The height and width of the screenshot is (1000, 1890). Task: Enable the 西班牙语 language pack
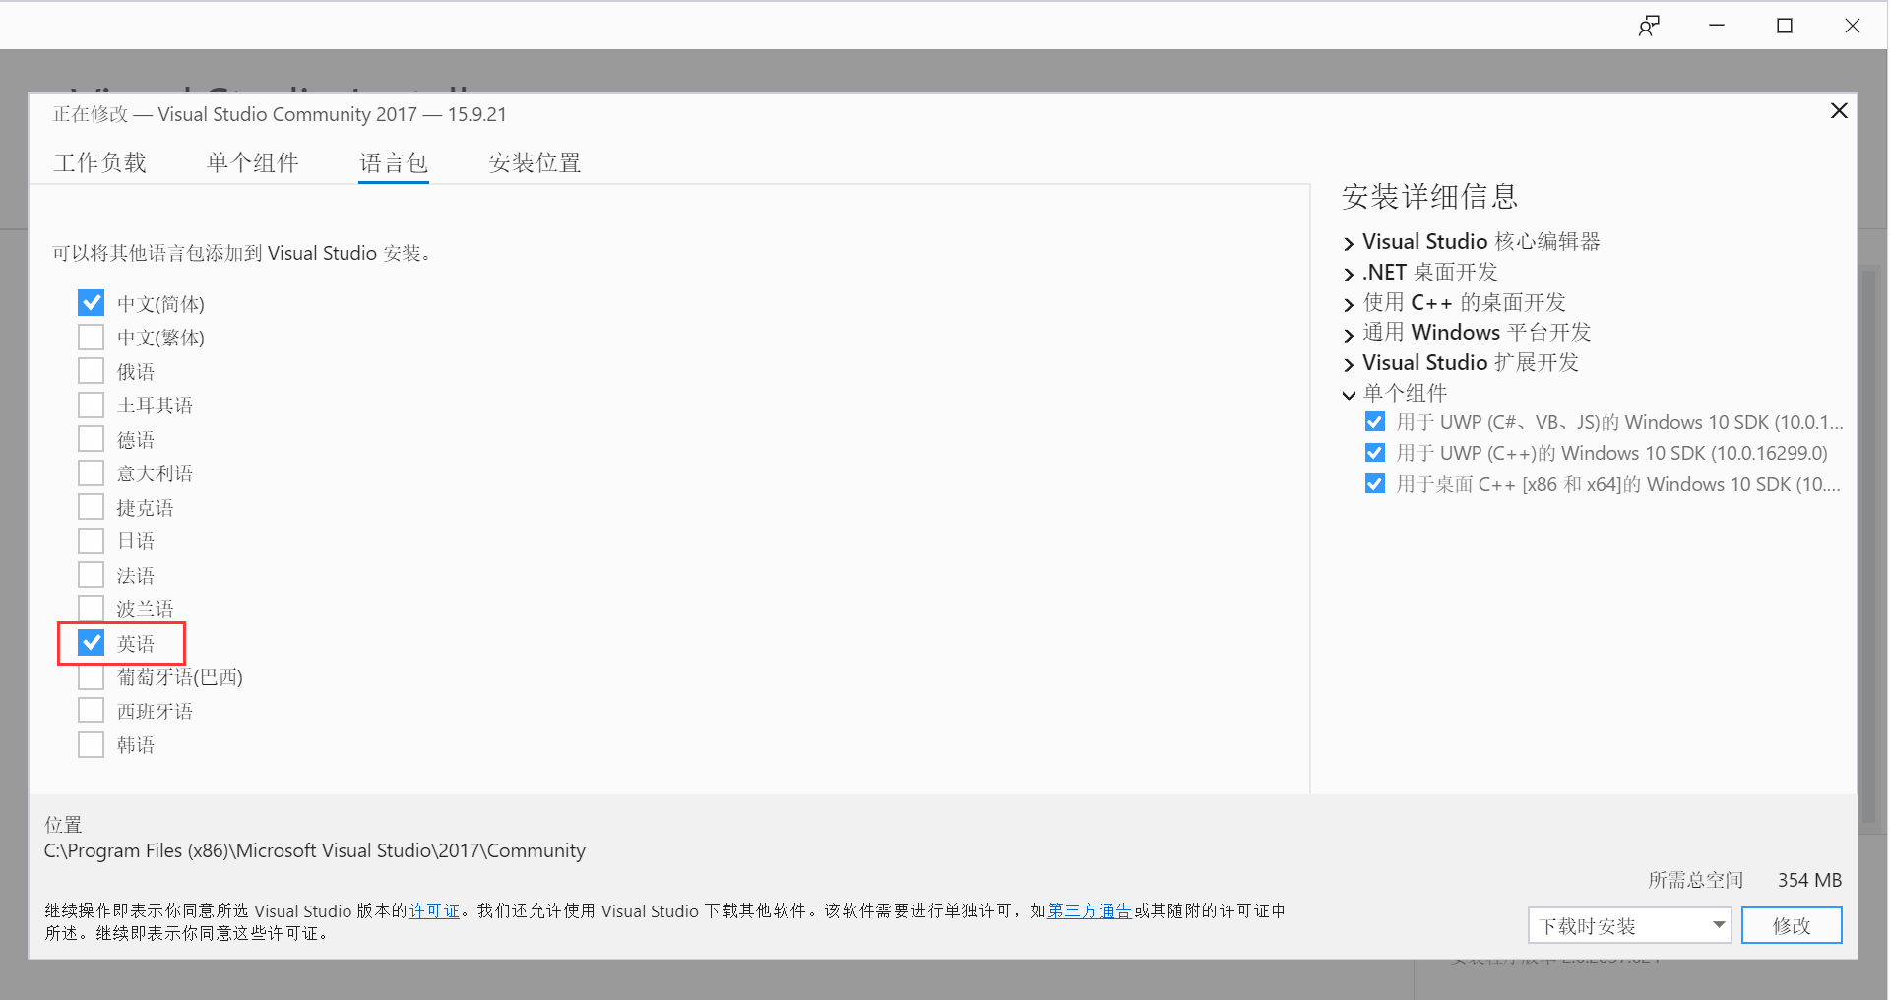(91, 711)
